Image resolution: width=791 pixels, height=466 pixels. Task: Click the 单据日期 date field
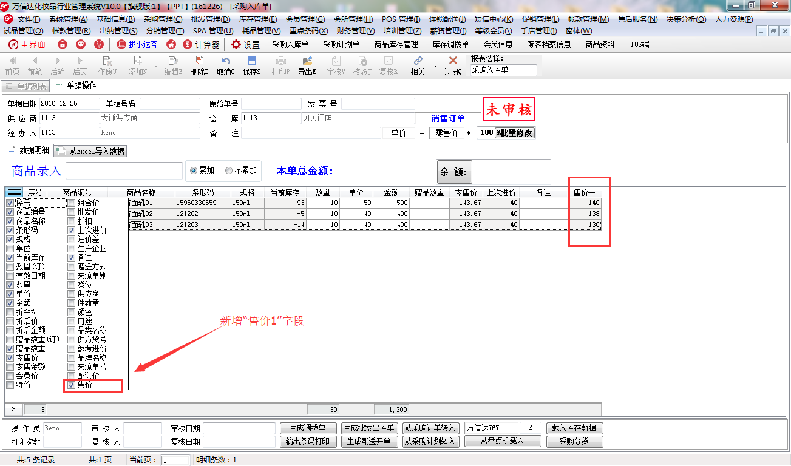tap(69, 104)
